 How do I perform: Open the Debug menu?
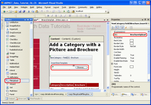[39, 7]
